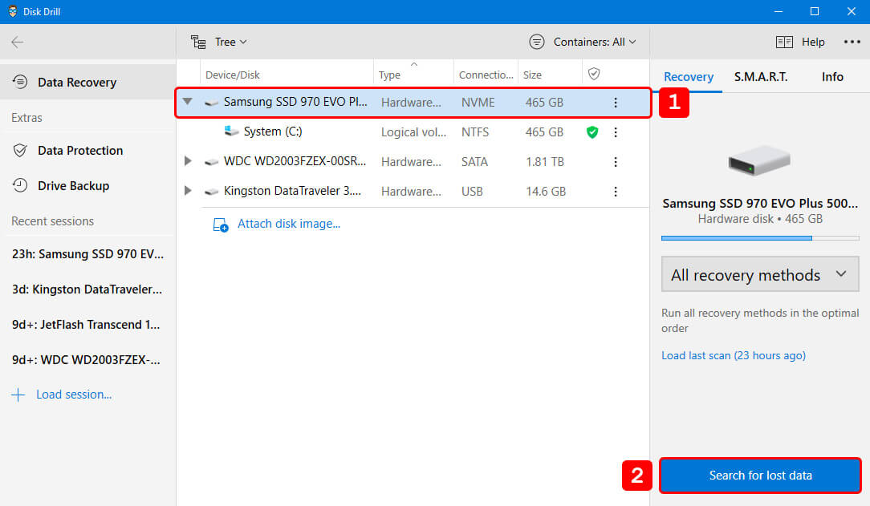This screenshot has height=506, width=870.
Task: Click the WDC WD2003FZEX drive icon
Action: click(211, 162)
